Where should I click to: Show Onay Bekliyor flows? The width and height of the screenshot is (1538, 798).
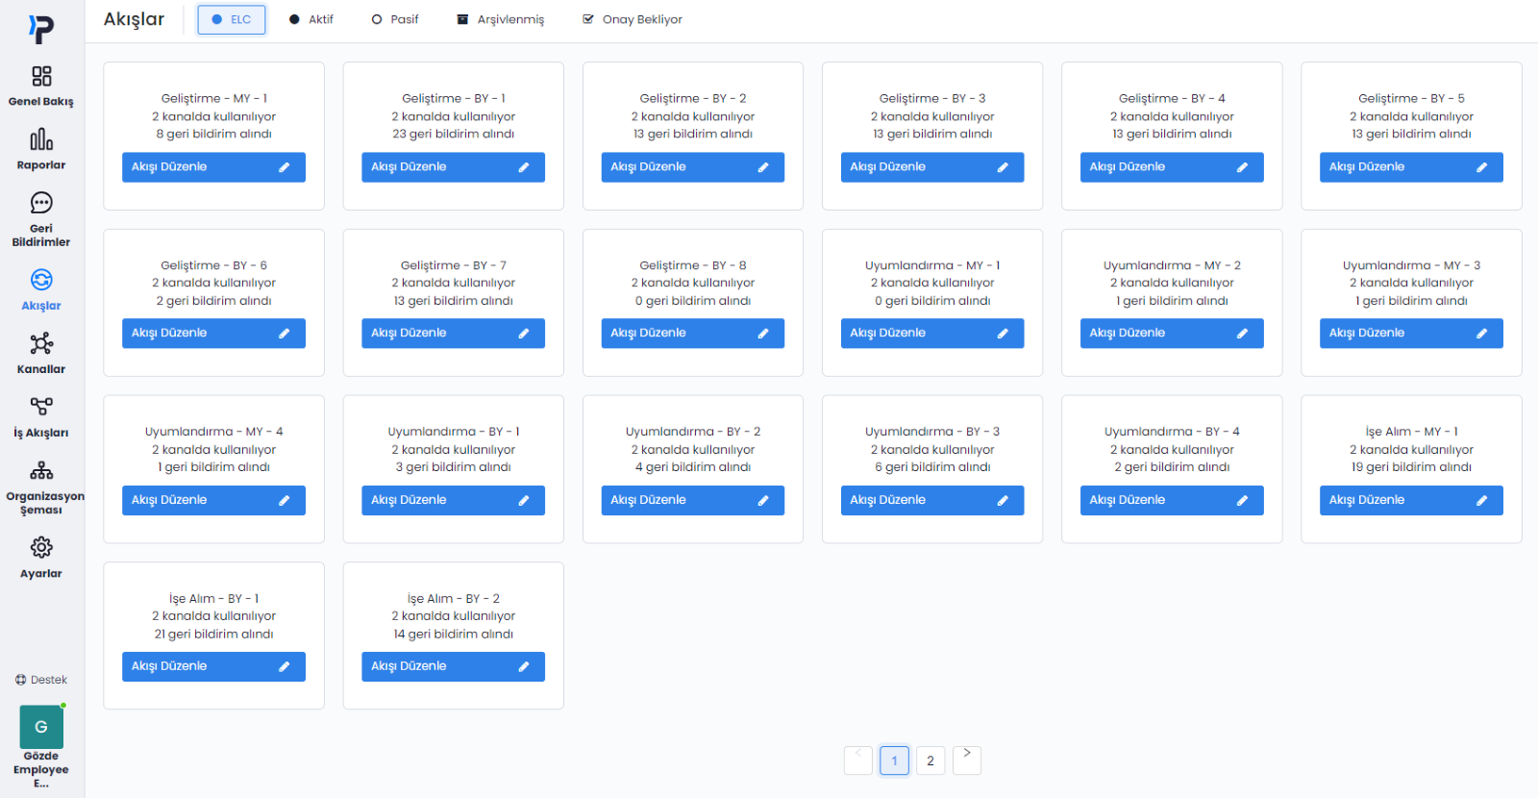point(632,19)
